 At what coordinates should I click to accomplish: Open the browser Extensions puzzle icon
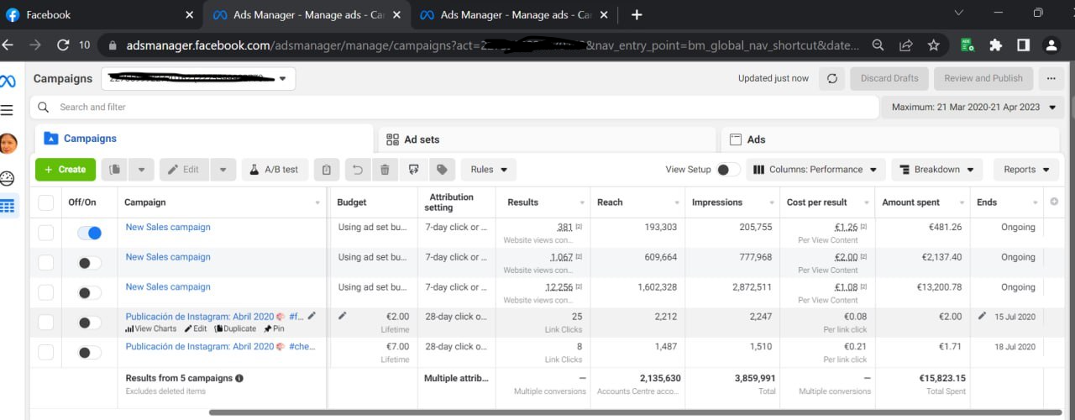click(996, 45)
